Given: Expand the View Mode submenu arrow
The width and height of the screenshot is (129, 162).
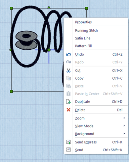Looking at the screenshot, I should (x=124, y=126).
